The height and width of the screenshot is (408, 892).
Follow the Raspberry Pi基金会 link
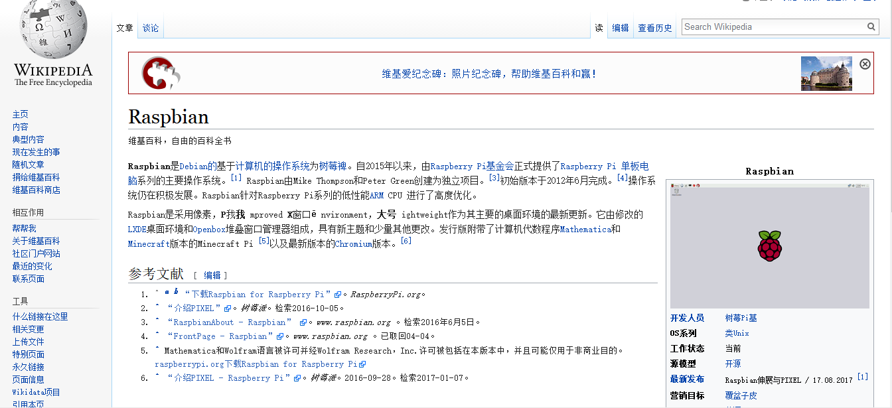pos(473,167)
